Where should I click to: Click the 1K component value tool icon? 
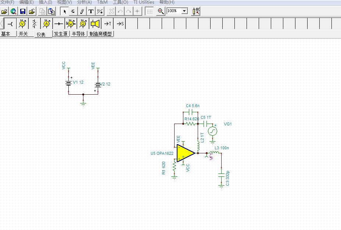click(x=196, y=11)
